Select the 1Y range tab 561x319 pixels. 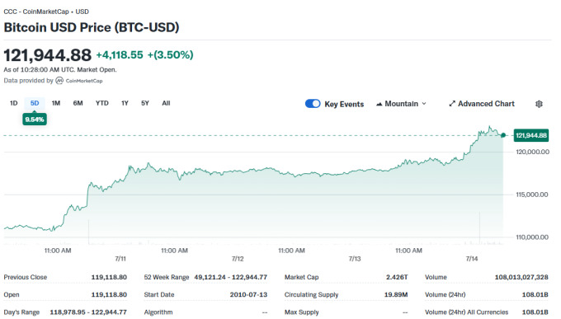[x=125, y=103]
